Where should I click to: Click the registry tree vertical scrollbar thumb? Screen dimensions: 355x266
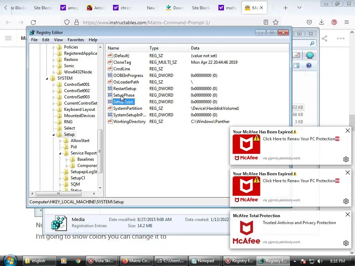tap(100, 151)
